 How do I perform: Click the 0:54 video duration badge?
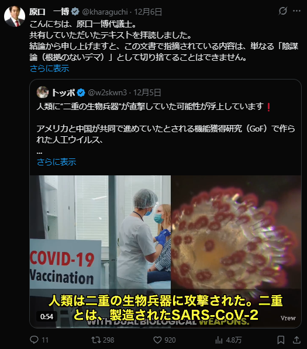click(47, 316)
